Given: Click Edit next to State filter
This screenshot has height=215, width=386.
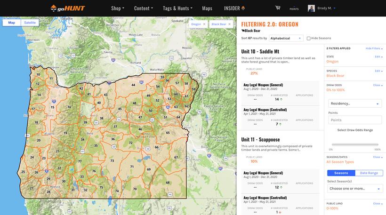Looking at the screenshot, I should coord(378,57).
